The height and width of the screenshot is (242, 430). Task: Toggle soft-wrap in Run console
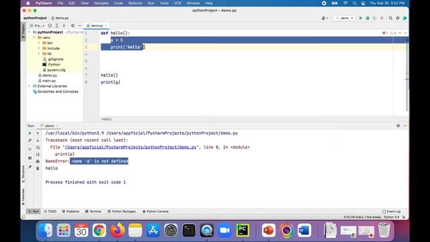pos(38,148)
